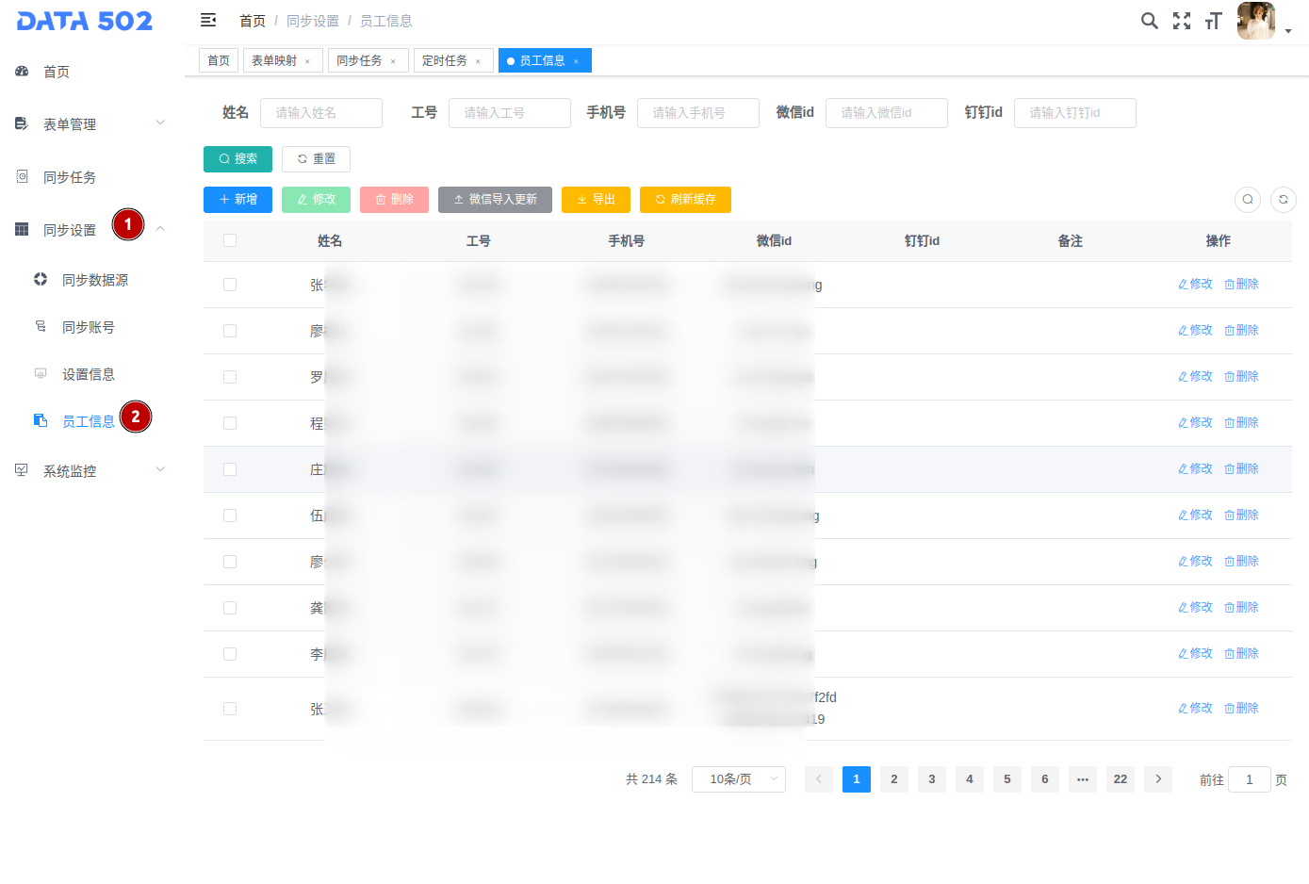
Task: Enter fullscreen using the expand icon
Action: click(x=1181, y=21)
